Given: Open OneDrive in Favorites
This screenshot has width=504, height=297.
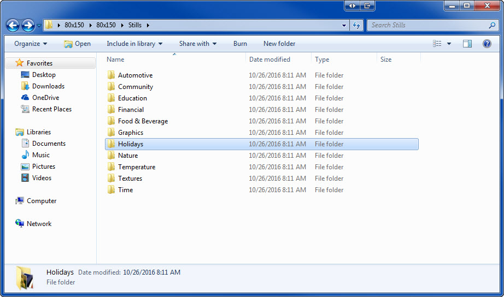Looking at the screenshot, I should click(x=45, y=98).
